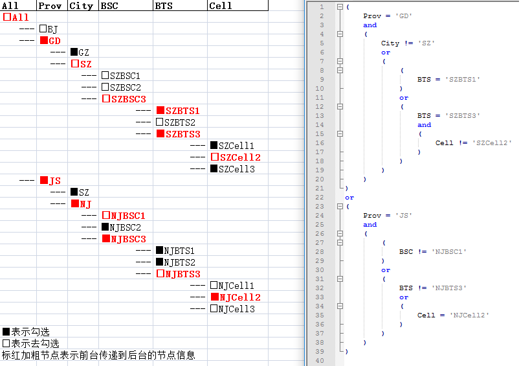This screenshot has height=366, width=530.
Task: Uncheck the SZCell3 checkbox
Action: [x=214, y=168]
